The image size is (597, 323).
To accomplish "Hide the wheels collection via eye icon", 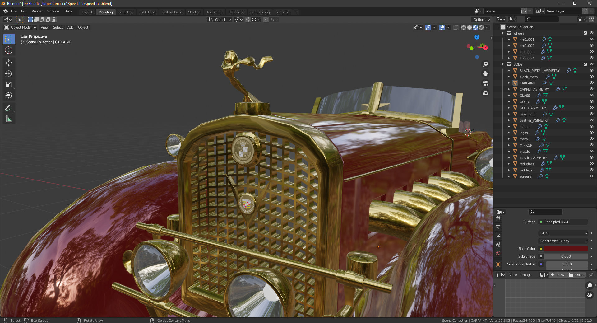I will coord(591,33).
